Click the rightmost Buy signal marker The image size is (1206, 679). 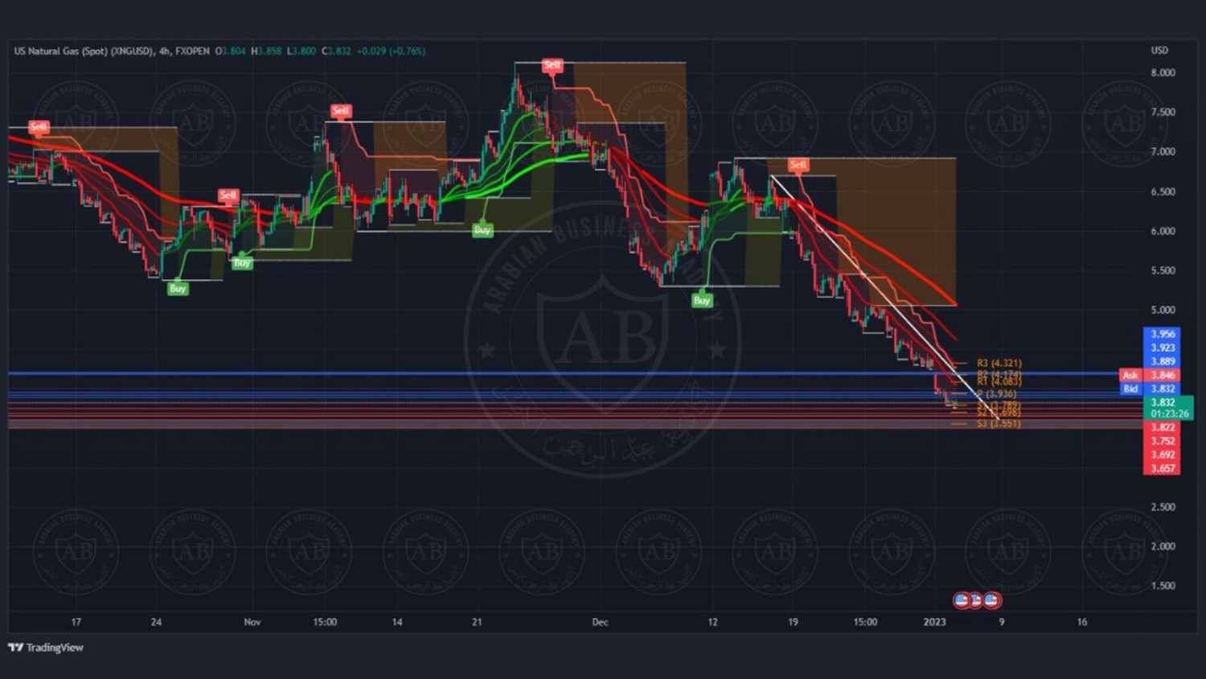[x=702, y=300]
